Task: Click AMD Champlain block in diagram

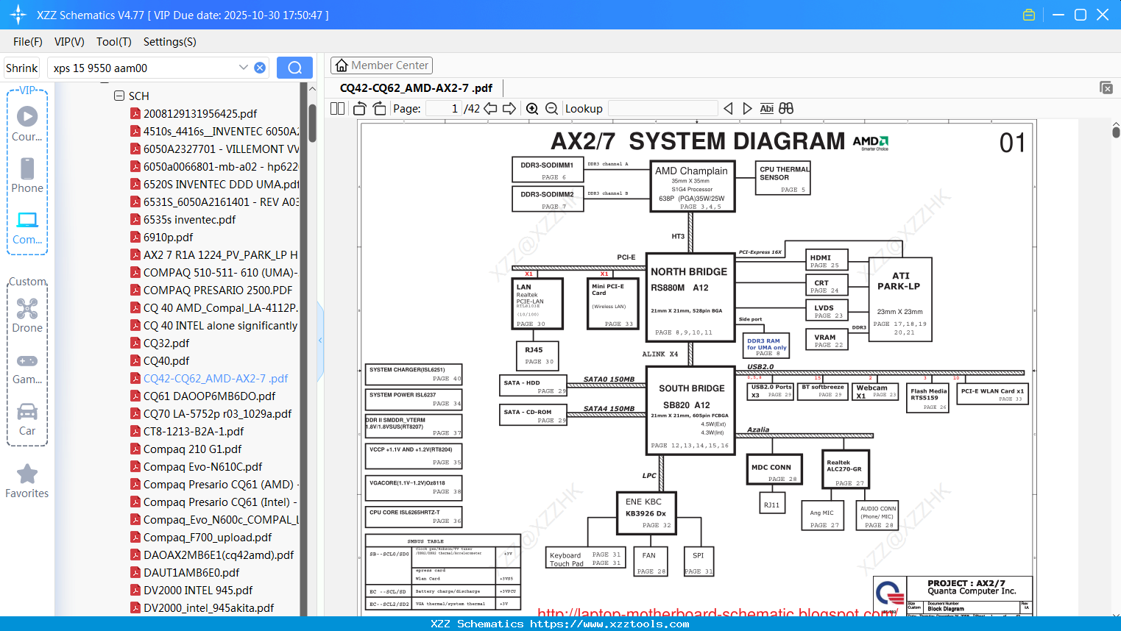Action: pos(691,186)
